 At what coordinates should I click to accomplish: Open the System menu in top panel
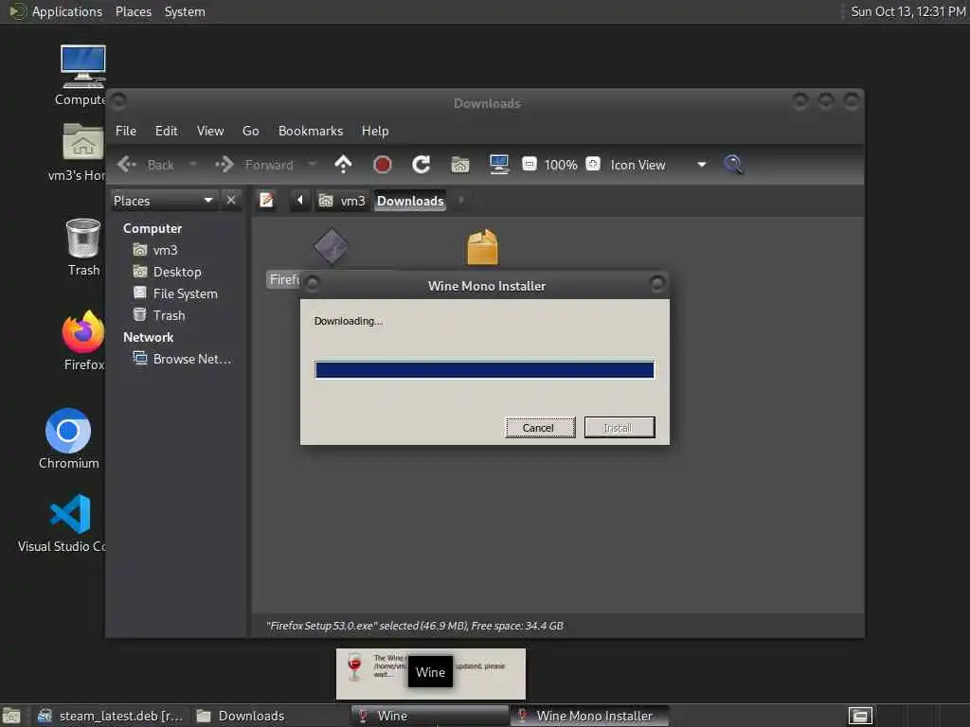[185, 11]
